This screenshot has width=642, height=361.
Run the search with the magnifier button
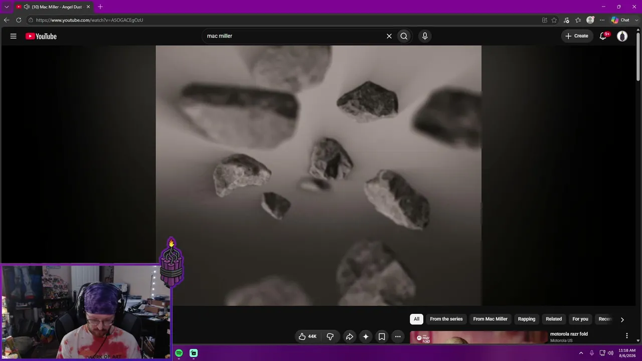(404, 36)
